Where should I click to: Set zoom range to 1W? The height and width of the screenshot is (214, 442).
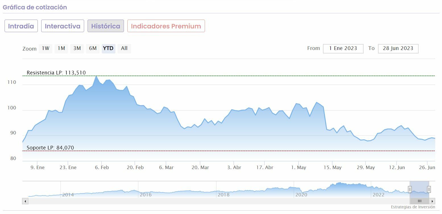pos(45,48)
